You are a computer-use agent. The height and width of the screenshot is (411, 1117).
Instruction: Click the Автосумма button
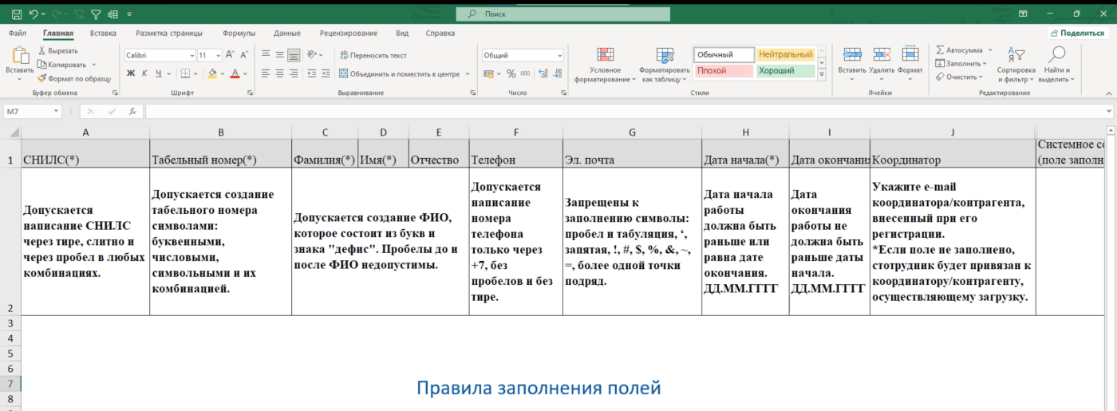pyautogui.click(x=961, y=49)
